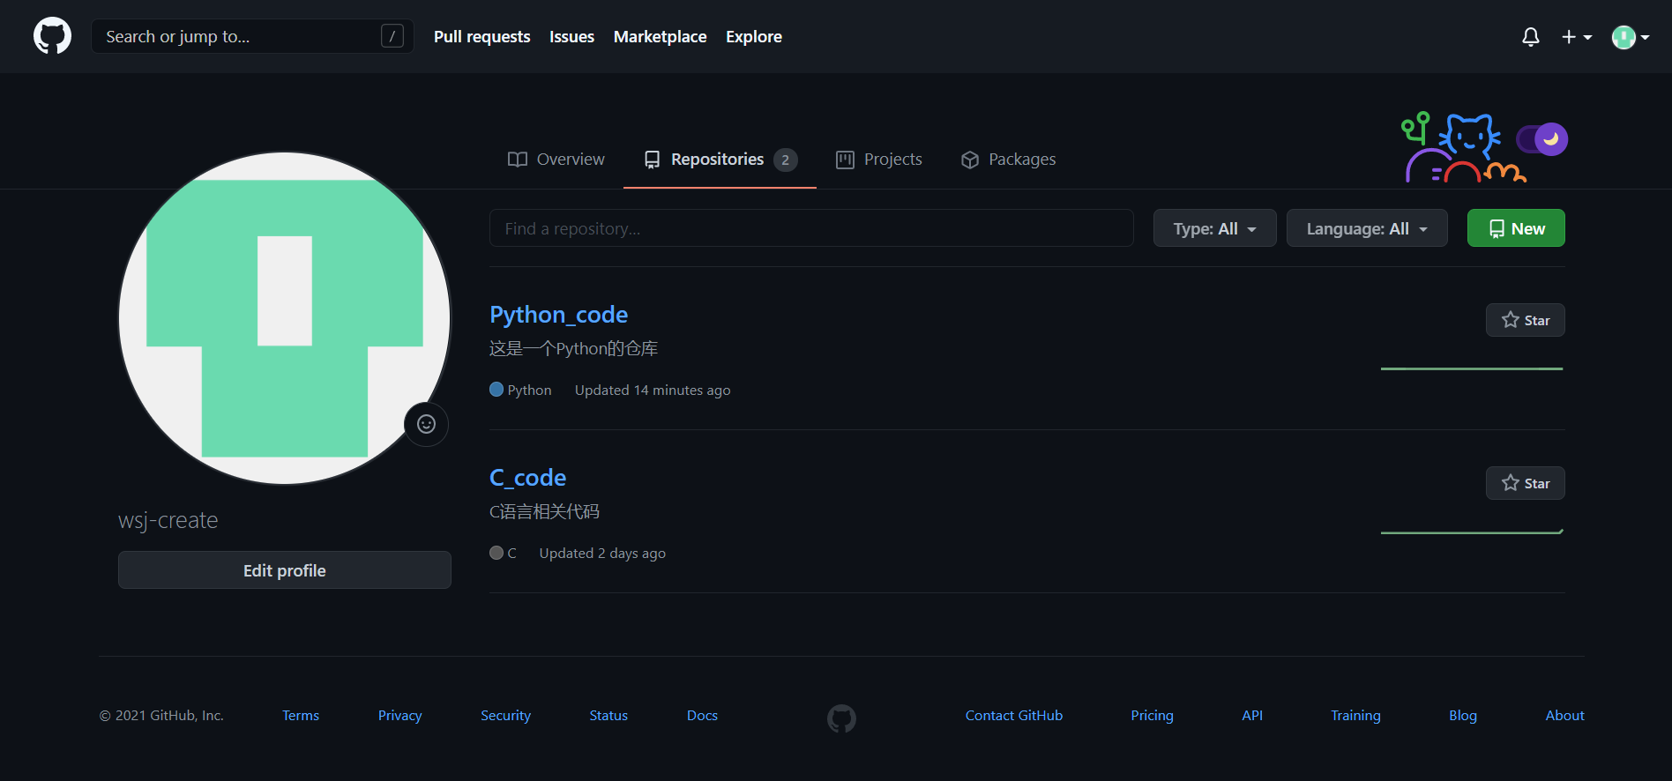The height and width of the screenshot is (781, 1672).
Task: Click 'Updated 14 minutes ago' text
Action: [x=653, y=390]
